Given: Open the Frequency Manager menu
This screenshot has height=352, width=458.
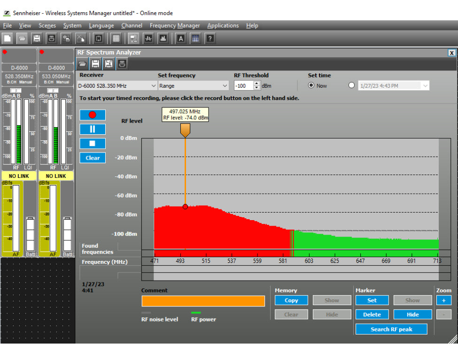Looking at the screenshot, I should [x=175, y=25].
